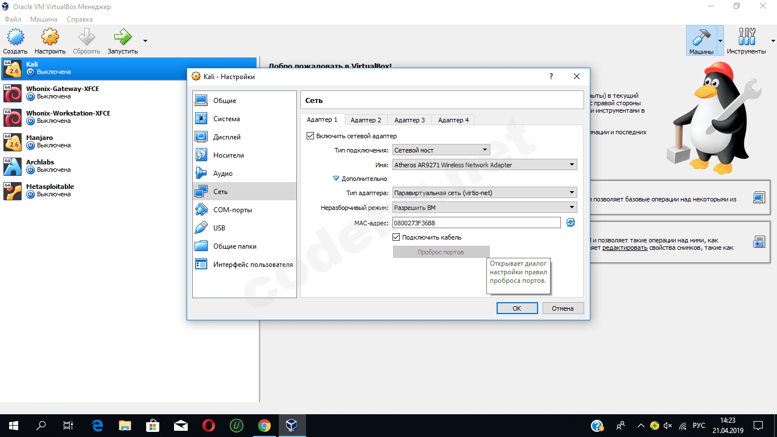
Task: Switch to Адаптер 2 tab
Action: pyautogui.click(x=366, y=120)
